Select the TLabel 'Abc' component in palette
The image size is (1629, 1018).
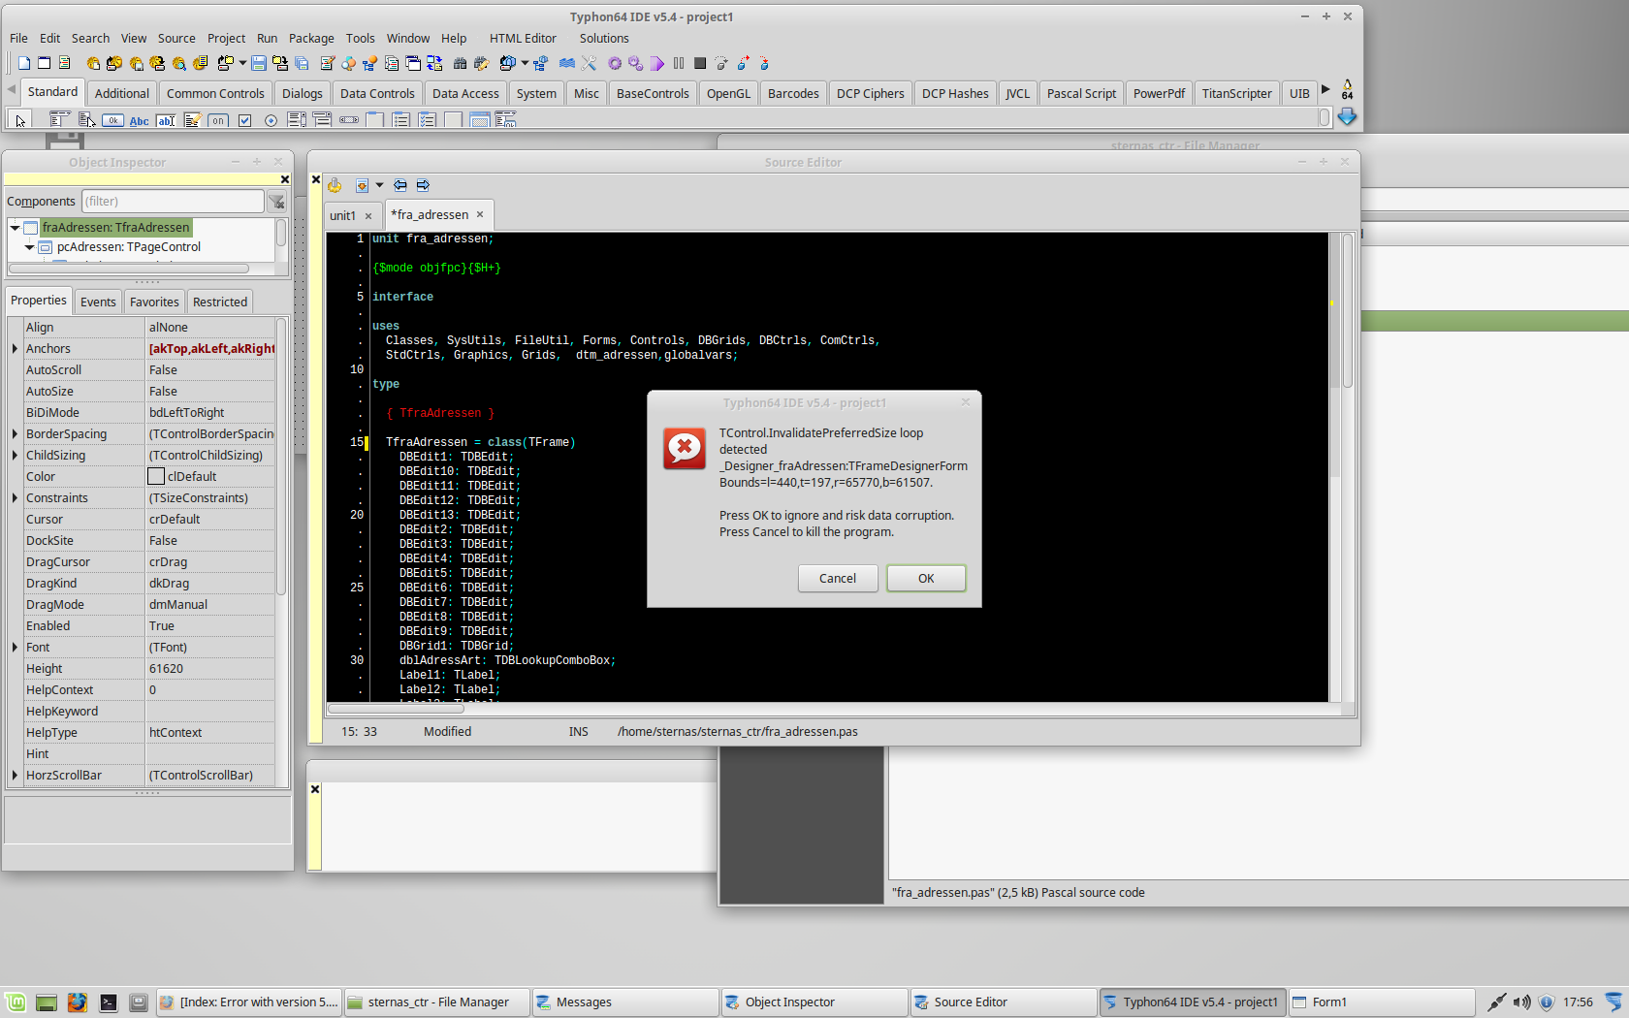[x=140, y=120]
